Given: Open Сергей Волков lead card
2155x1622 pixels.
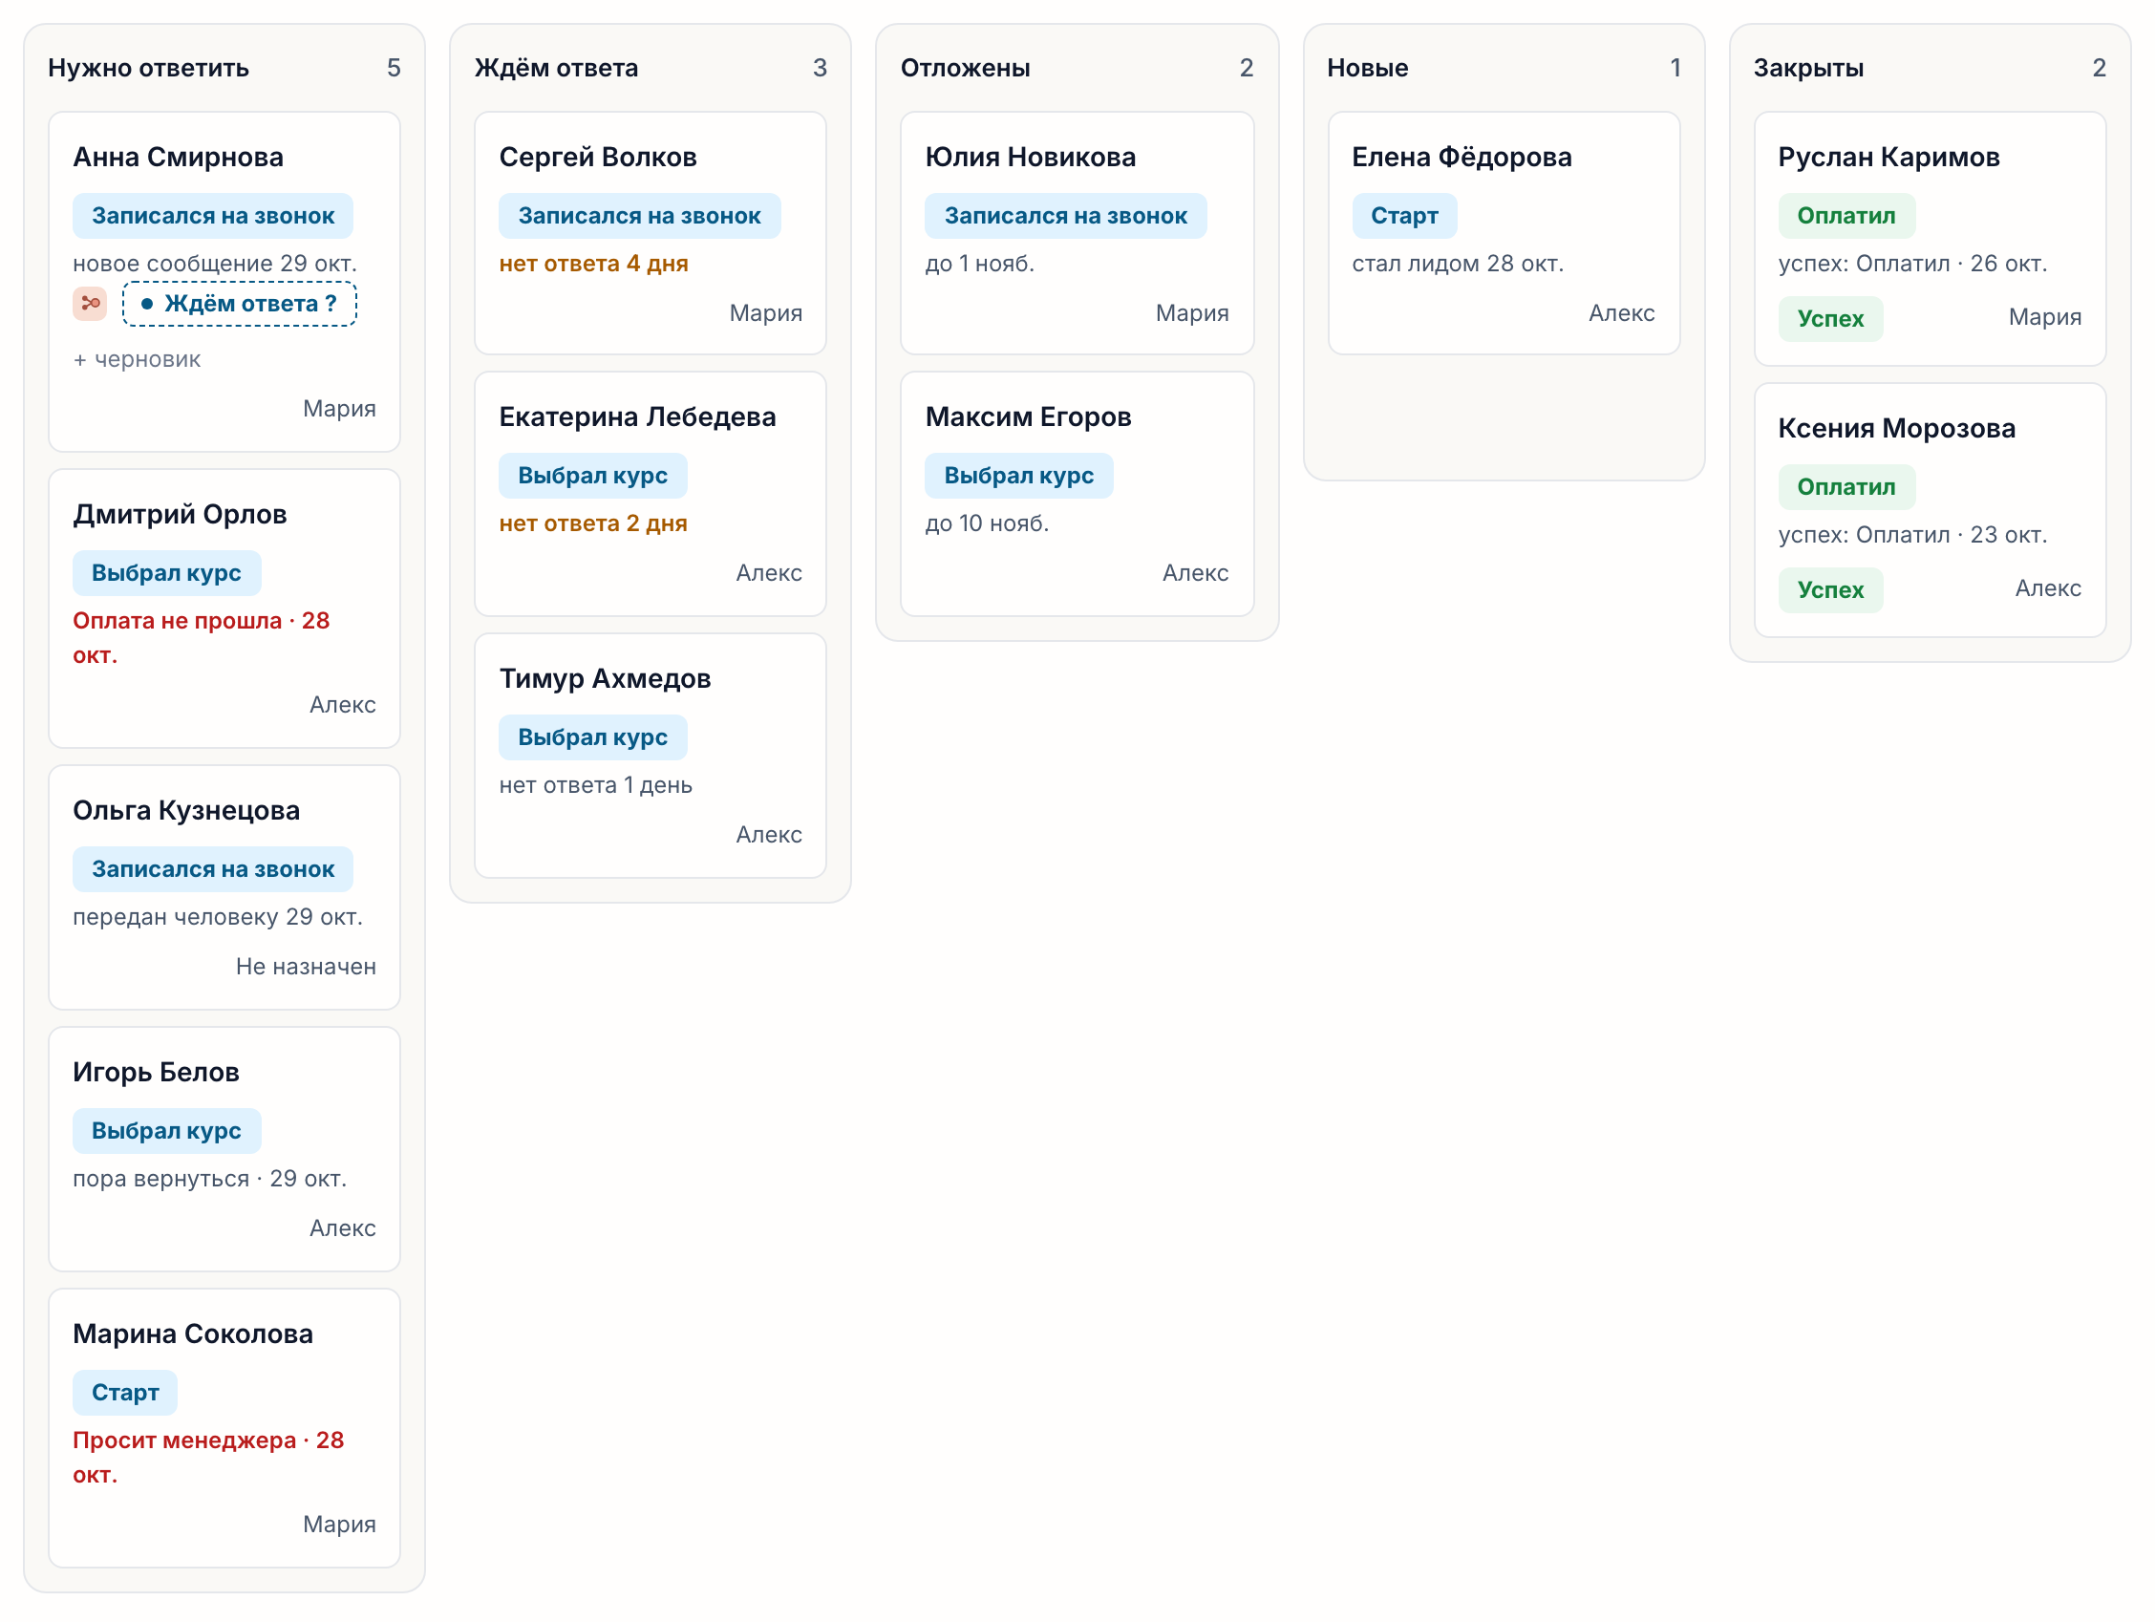Looking at the screenshot, I should click(651, 233).
